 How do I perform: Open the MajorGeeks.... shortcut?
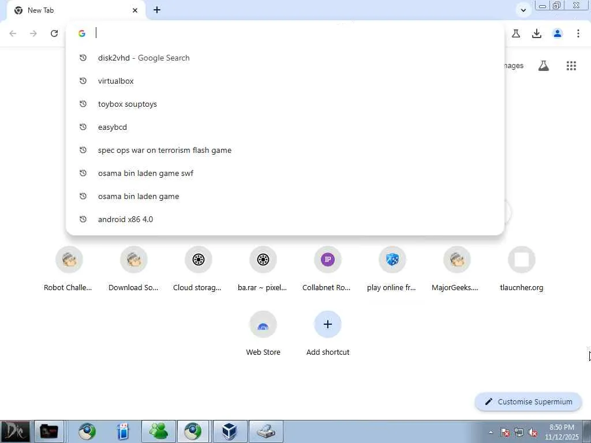tap(457, 269)
